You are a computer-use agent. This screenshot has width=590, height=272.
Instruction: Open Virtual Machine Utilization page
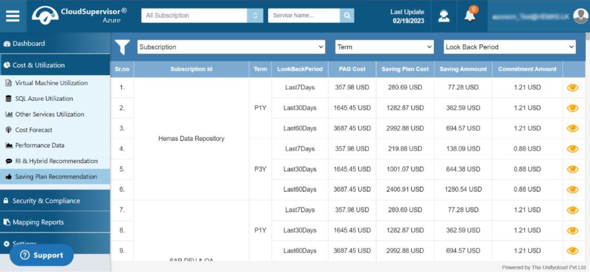pyautogui.click(x=51, y=83)
